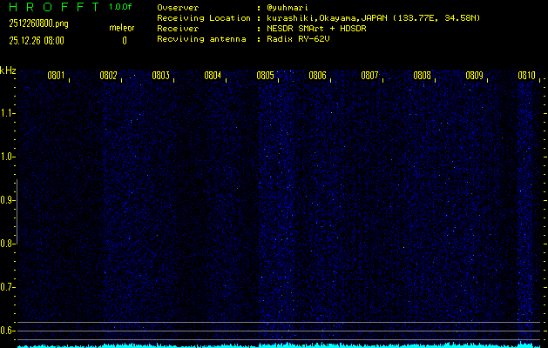Image resolution: width=548 pixels, height=348 pixels.
Task: Click the 1.0 frequency axis label
Action: pos(7,157)
